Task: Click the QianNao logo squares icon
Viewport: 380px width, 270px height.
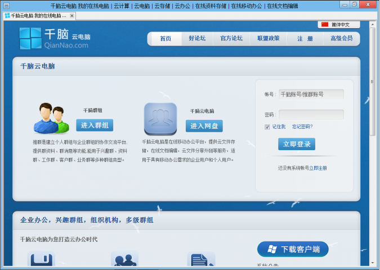Action: click(30, 38)
